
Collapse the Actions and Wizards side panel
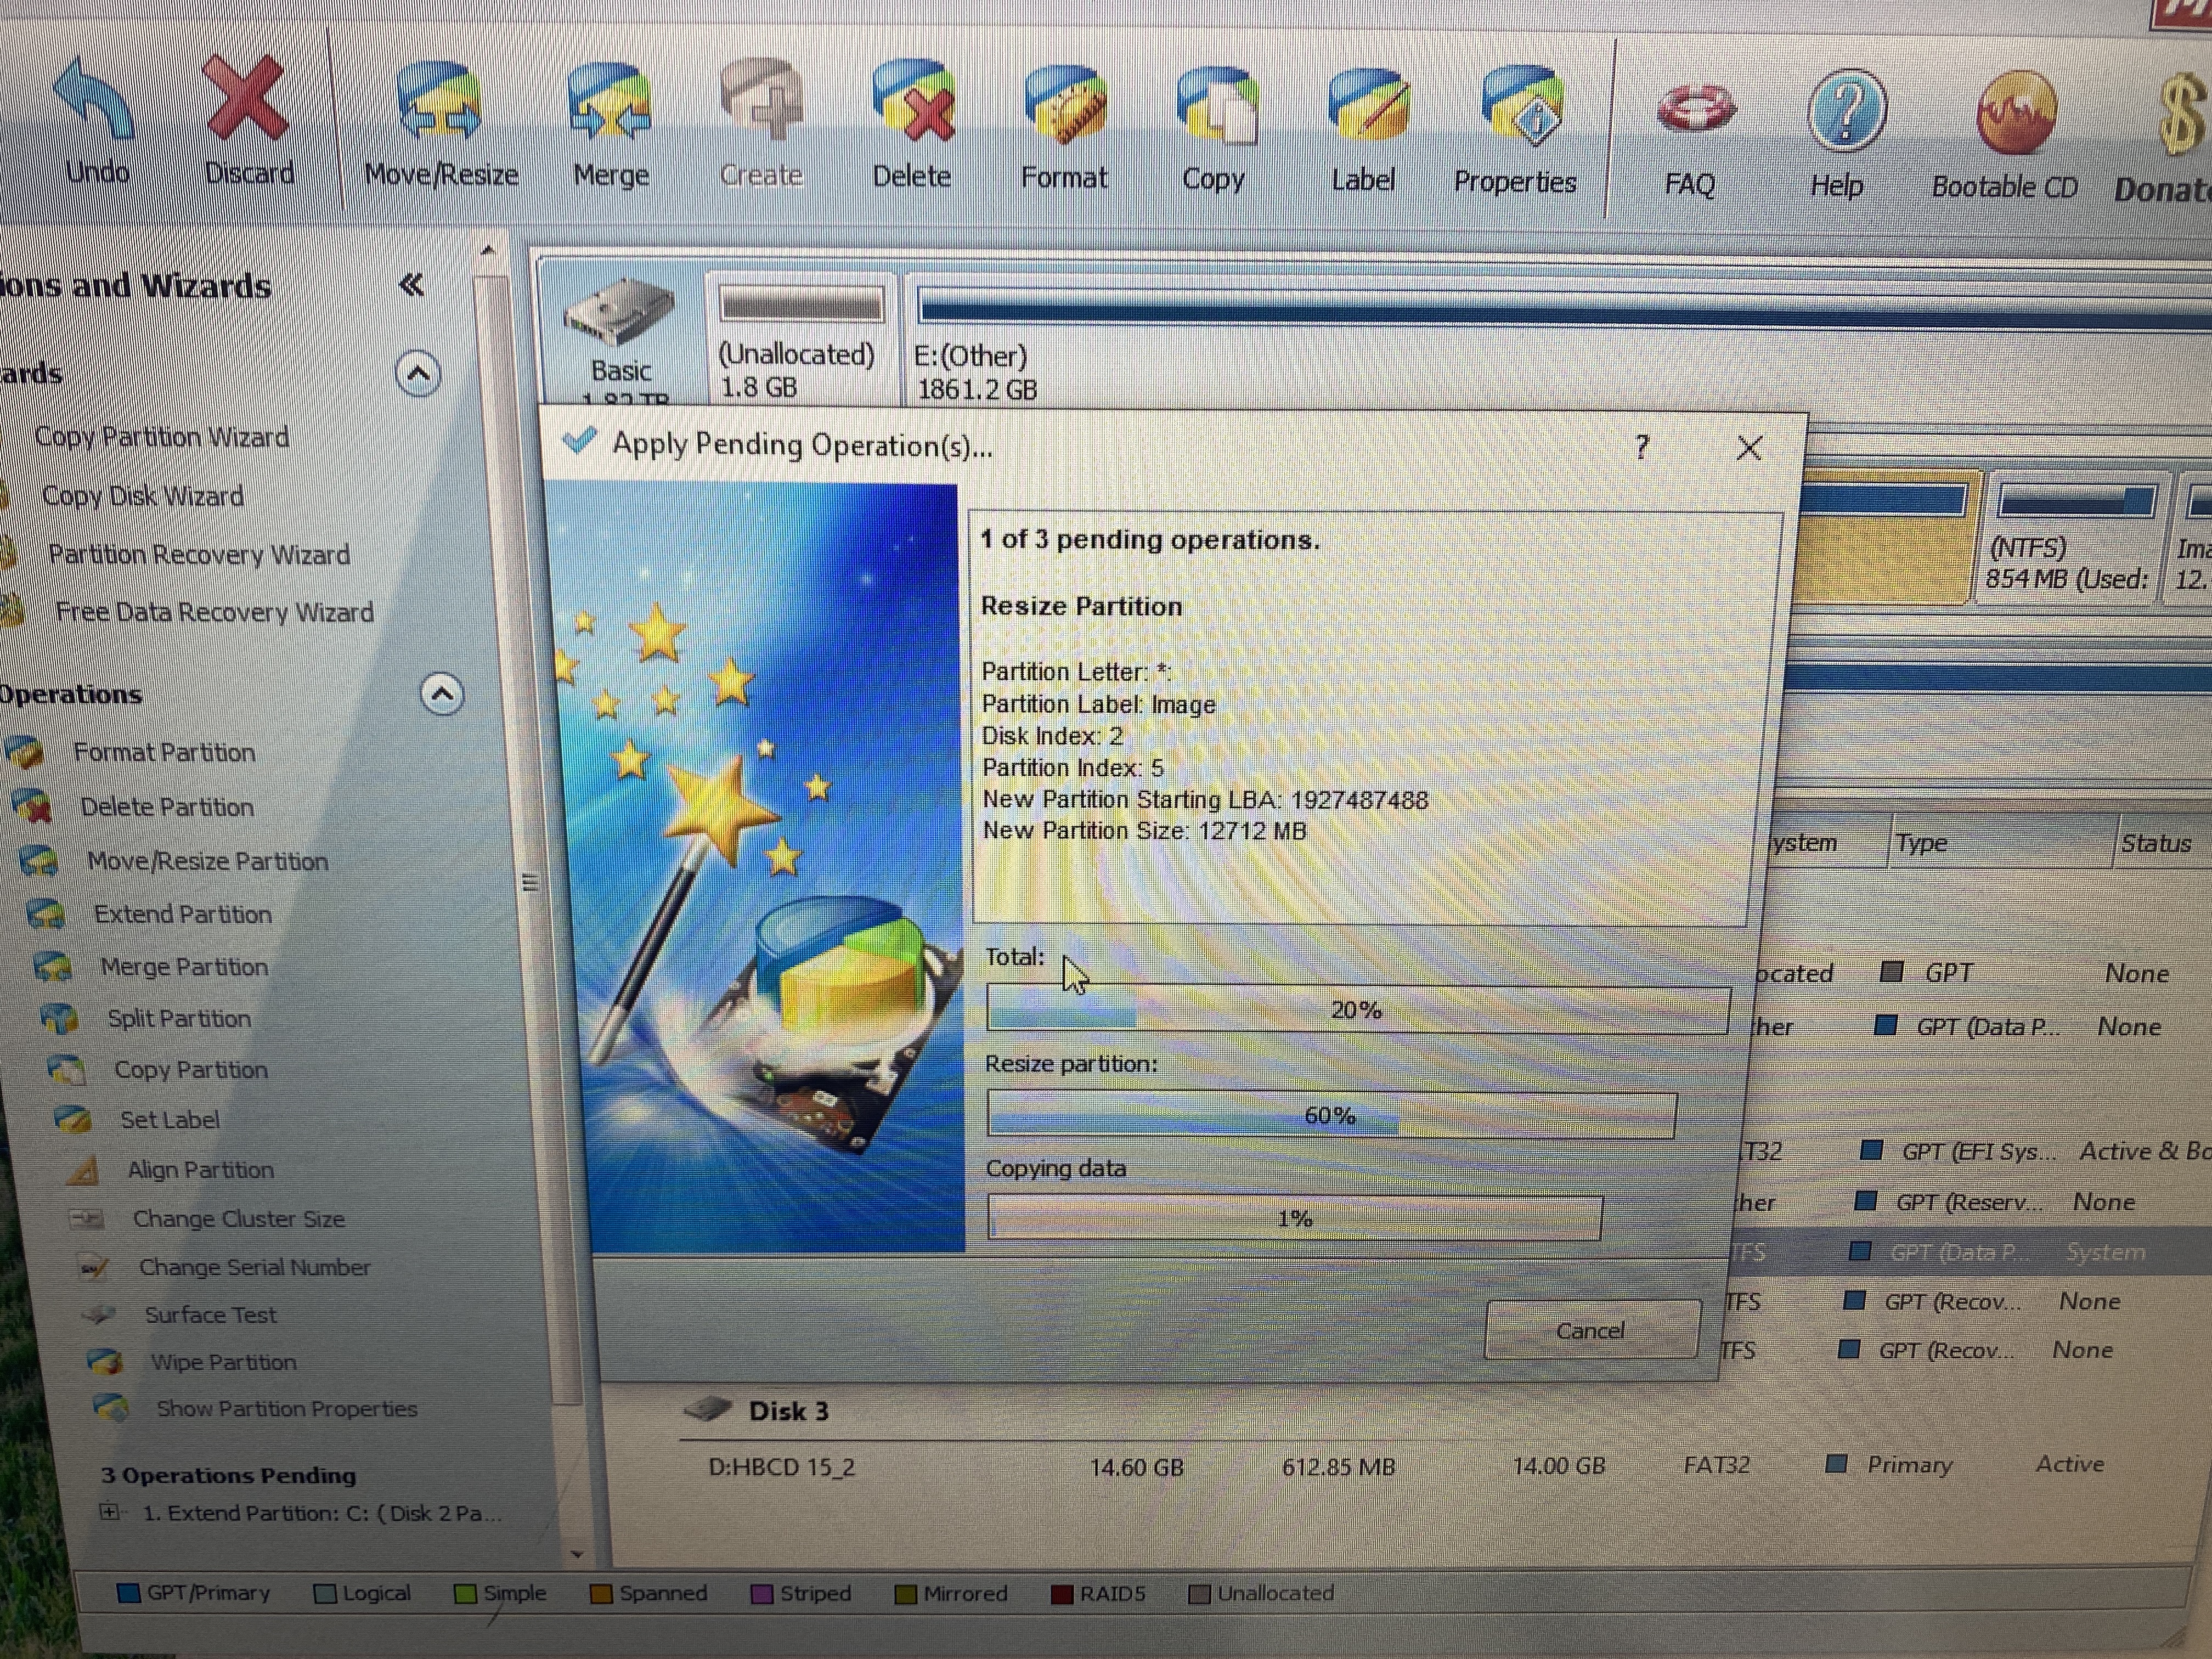(x=411, y=285)
